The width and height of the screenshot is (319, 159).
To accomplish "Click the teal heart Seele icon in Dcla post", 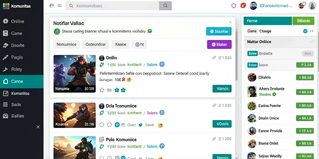I will (x=140, y=125).
